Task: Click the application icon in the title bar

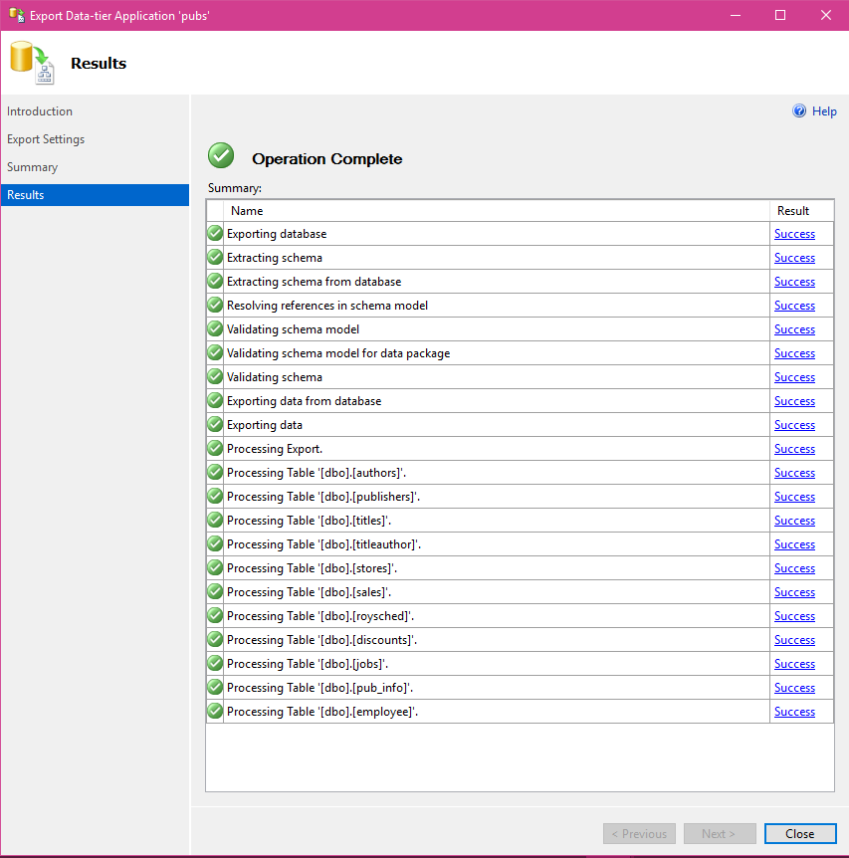Action: [x=16, y=15]
